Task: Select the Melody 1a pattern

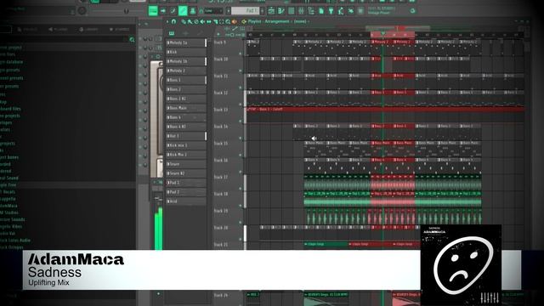Action: tap(186, 42)
